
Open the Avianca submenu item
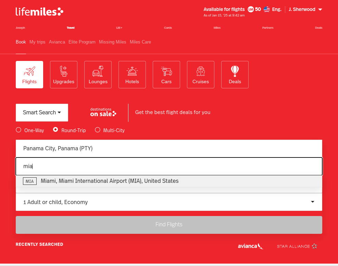coord(57,42)
